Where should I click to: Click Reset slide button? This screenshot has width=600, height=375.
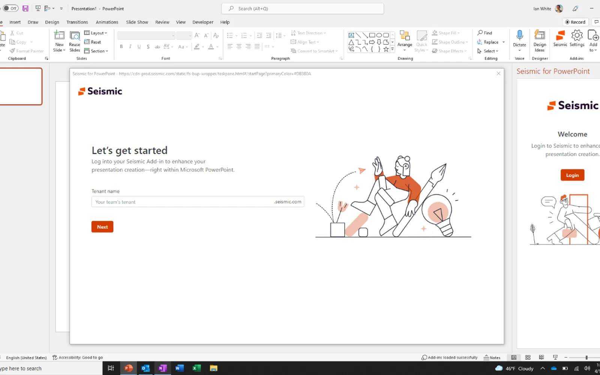(x=93, y=42)
